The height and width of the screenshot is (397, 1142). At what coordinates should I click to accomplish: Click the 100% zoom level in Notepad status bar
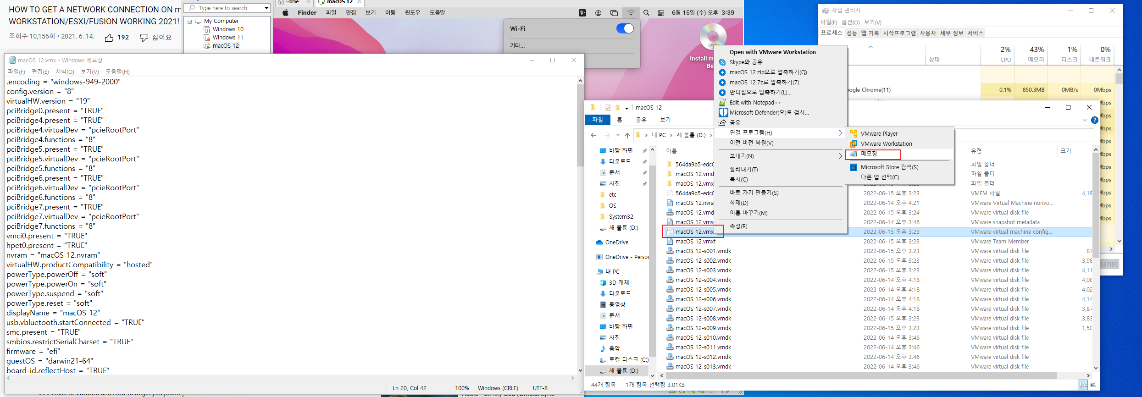pos(462,388)
